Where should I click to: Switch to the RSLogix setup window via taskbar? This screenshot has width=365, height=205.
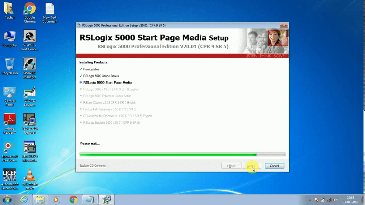pyautogui.click(x=106, y=200)
